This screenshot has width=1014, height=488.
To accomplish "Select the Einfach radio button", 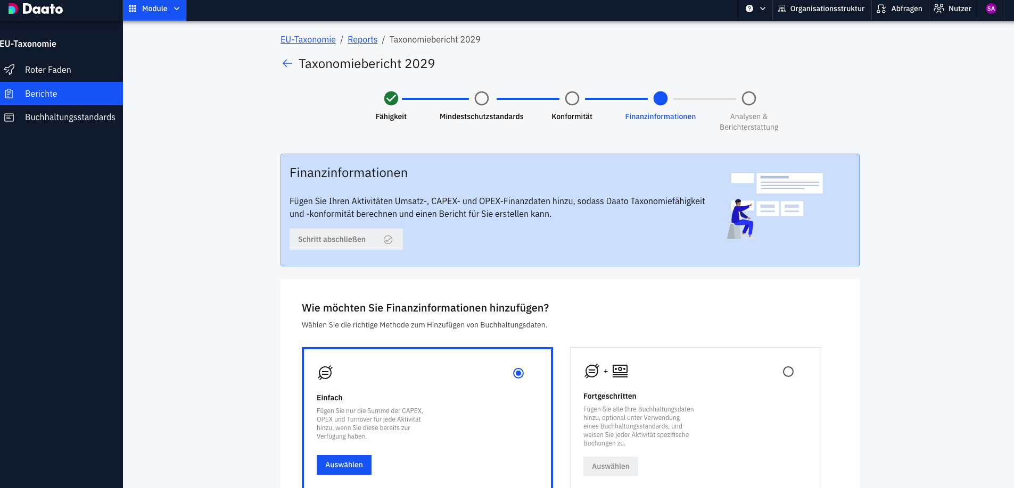I will coord(518,373).
